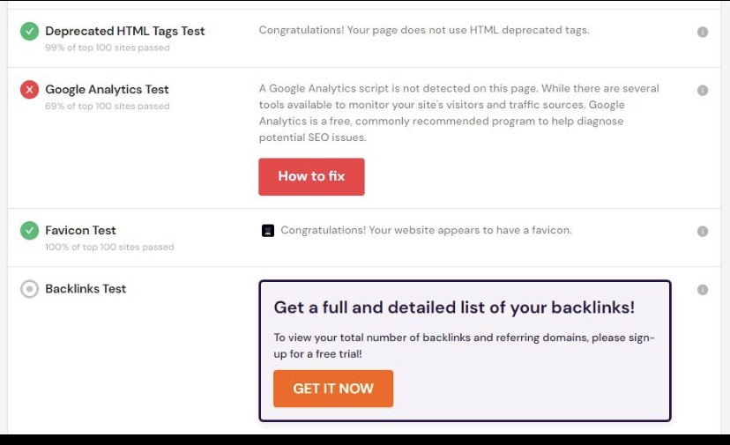Click the green checkmark beside Deprecated HTML Tags Test
Screen dimensions: 730x445
coord(29,31)
